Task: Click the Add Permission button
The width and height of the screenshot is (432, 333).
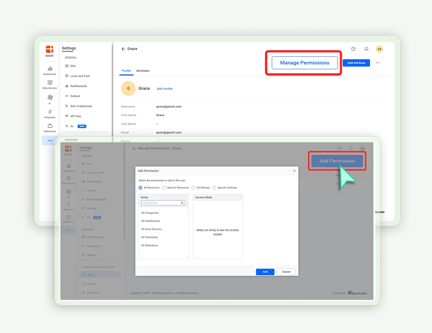Action: pos(337,161)
